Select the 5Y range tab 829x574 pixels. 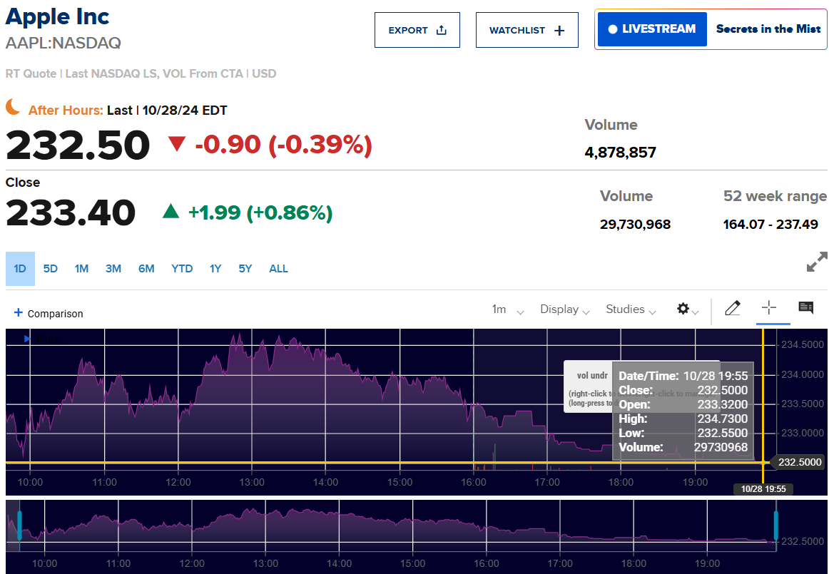tap(245, 269)
